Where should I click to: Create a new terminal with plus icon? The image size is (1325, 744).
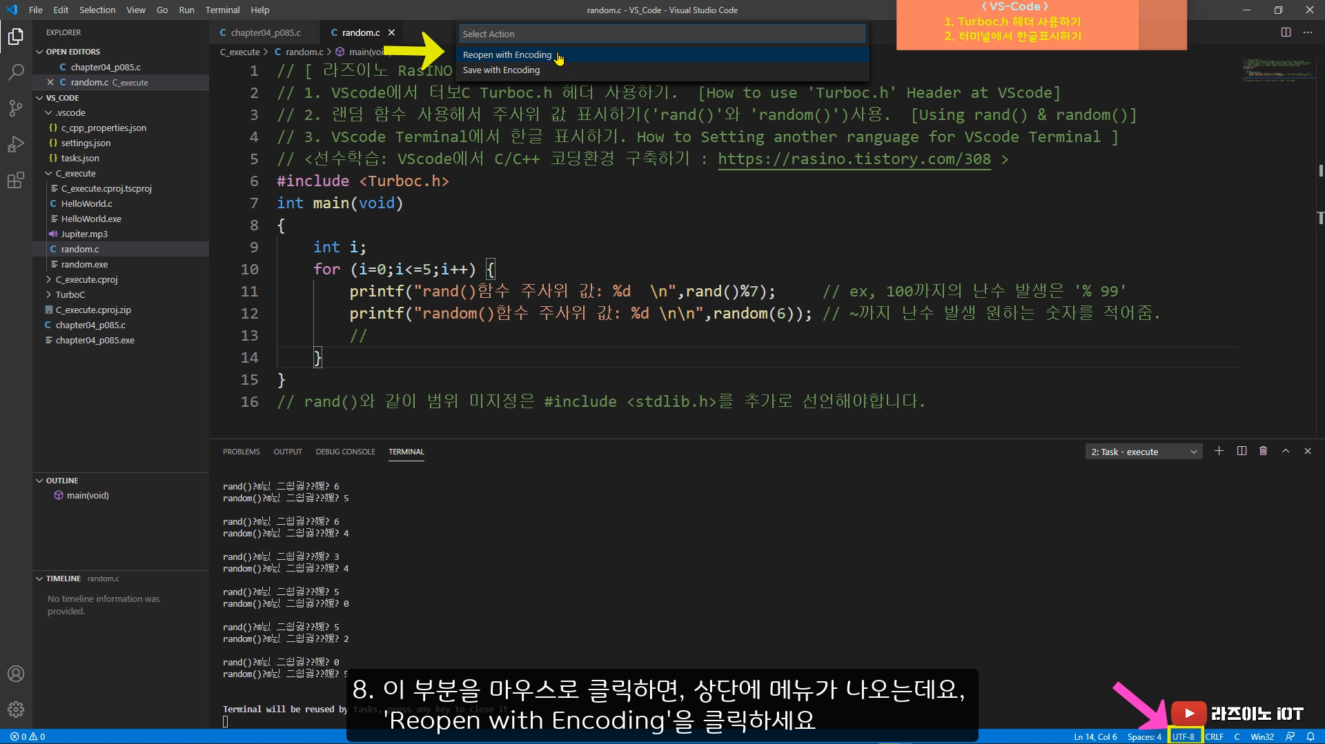(x=1219, y=451)
